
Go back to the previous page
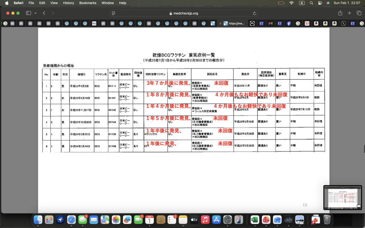coord(44,13)
